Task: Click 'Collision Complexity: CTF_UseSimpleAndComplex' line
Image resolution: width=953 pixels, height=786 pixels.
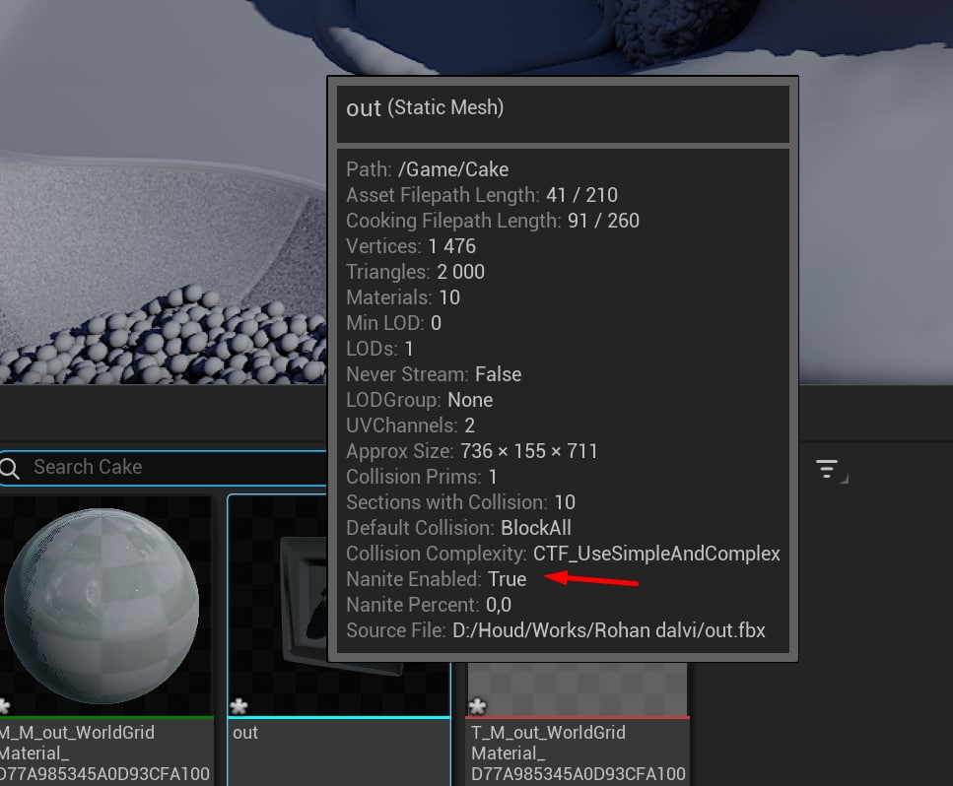Action: pos(564,554)
